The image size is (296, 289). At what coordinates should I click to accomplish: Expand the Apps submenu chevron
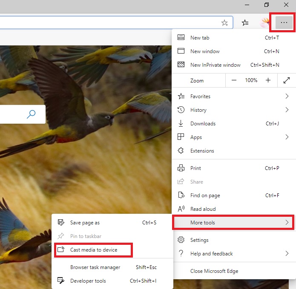287,137
